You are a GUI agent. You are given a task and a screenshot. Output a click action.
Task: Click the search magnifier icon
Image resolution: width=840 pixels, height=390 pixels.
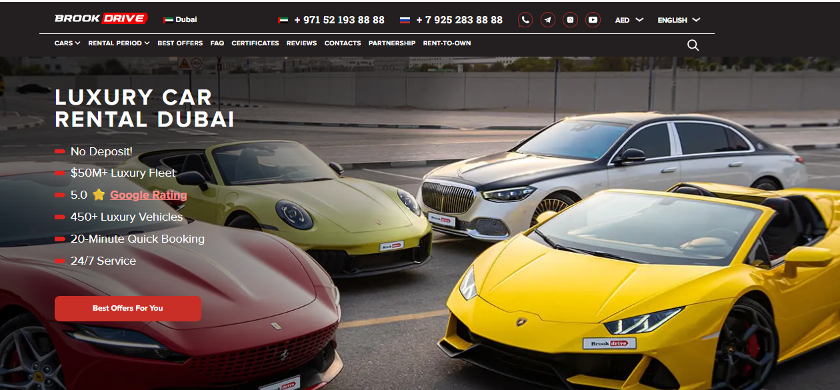[693, 45]
